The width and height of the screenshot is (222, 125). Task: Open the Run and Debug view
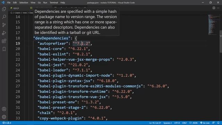click(x=4, y=33)
